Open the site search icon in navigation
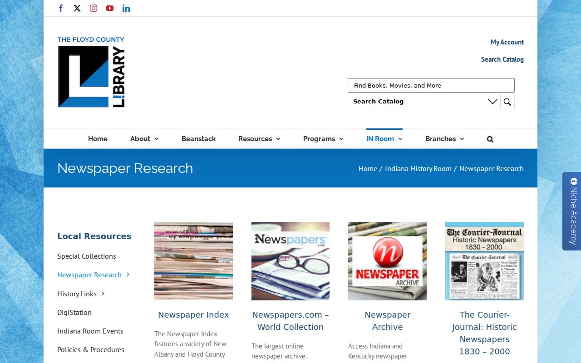581x363 pixels. (x=490, y=139)
